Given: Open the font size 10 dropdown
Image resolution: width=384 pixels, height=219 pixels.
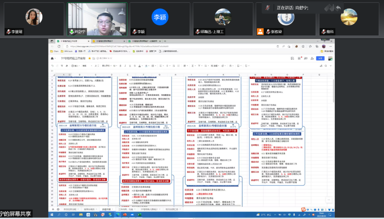Looking at the screenshot, I should pos(115,66).
